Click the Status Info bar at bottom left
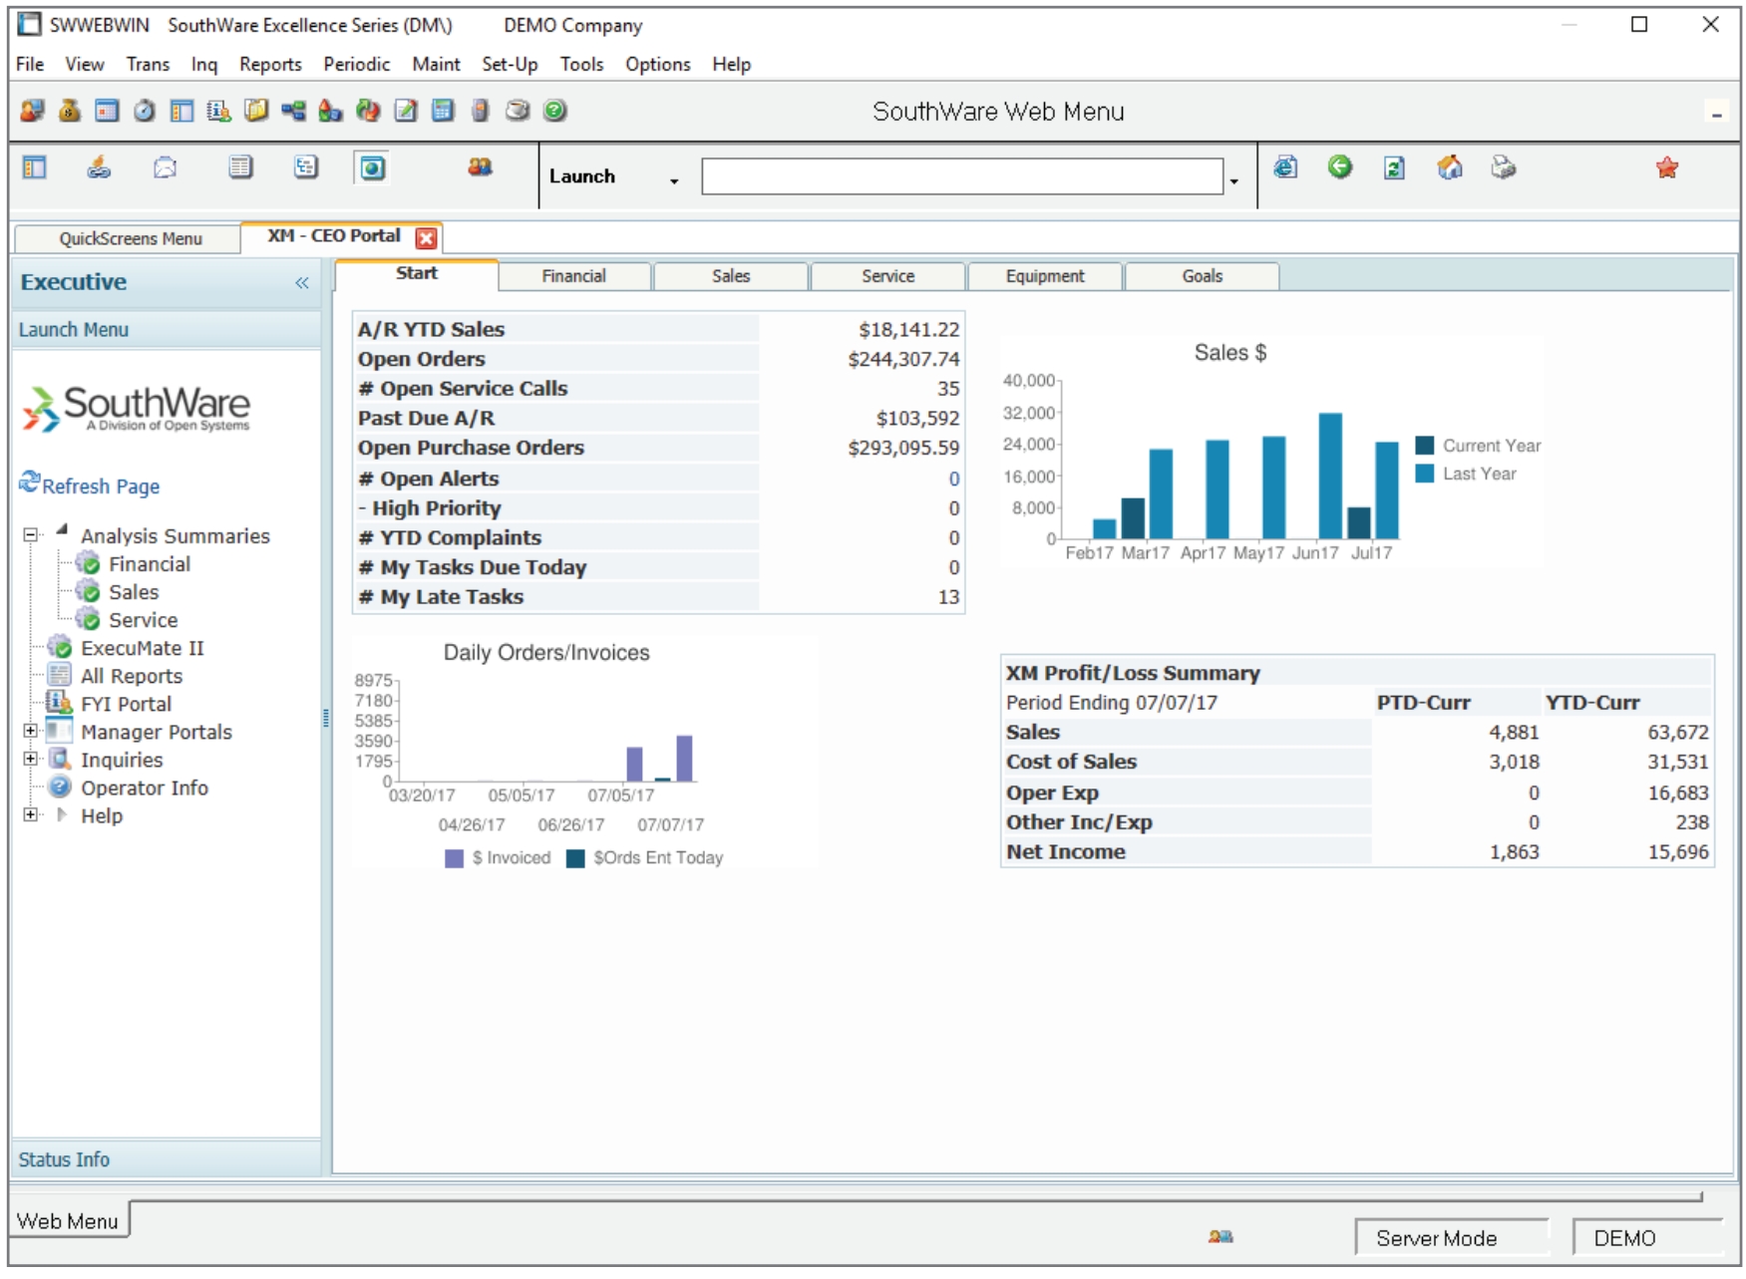 click(x=64, y=1159)
